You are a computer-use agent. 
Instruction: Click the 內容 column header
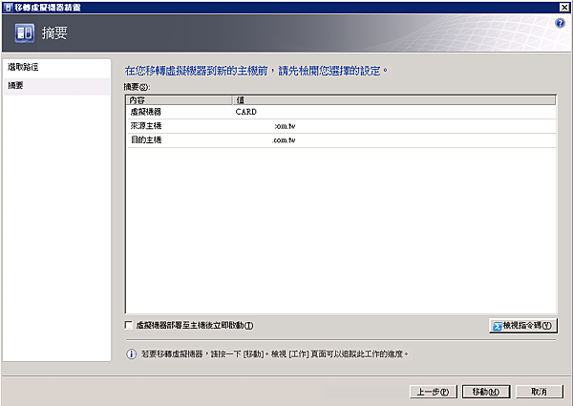click(x=180, y=99)
